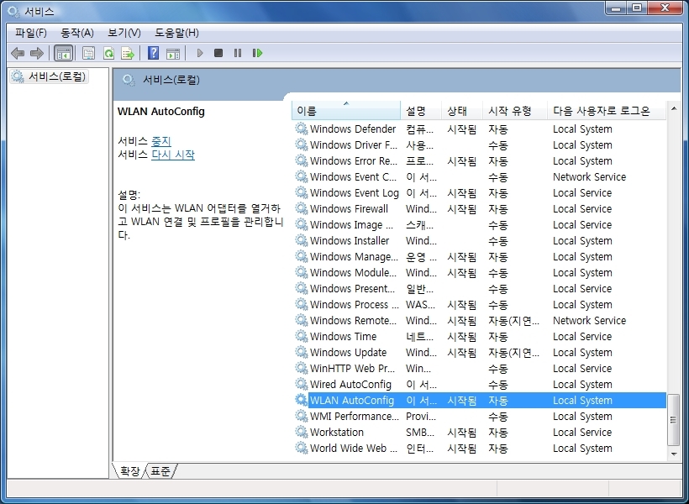Open the Properties toolbar icon
The width and height of the screenshot is (689, 504).
click(x=88, y=54)
